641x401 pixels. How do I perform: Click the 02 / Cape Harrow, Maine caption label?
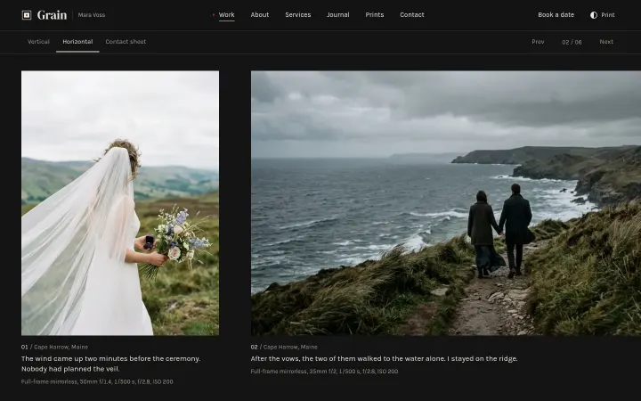284,347
